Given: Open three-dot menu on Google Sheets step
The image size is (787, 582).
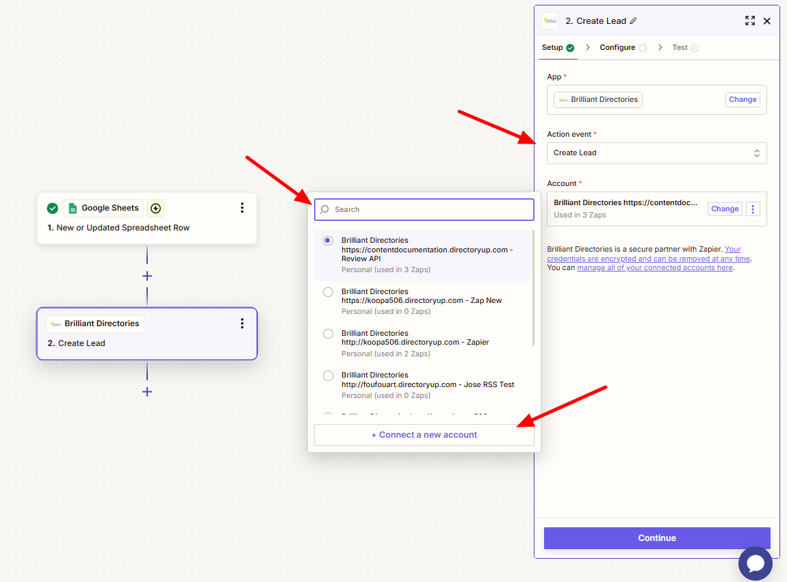Looking at the screenshot, I should click(x=242, y=208).
